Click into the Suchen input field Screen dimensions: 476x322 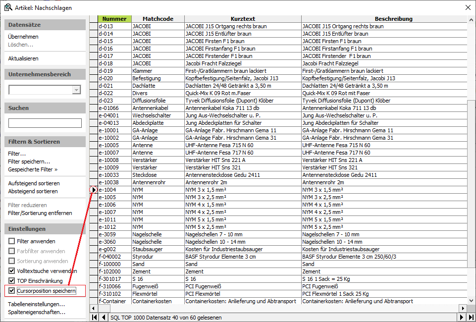(x=45, y=123)
